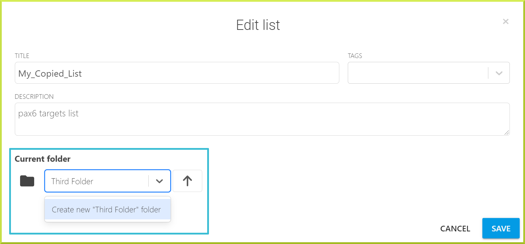The height and width of the screenshot is (244, 525).
Task: Expand the Current folder dropdown chevron
Action: click(160, 181)
